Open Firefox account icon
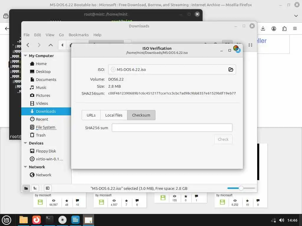The image size is (302, 226). [274, 29]
